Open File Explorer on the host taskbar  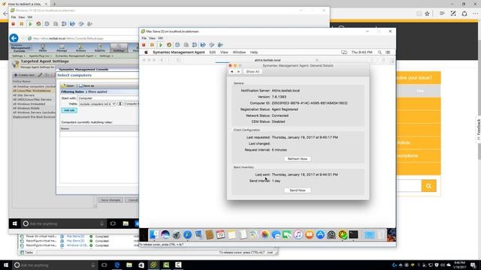click(x=129, y=265)
